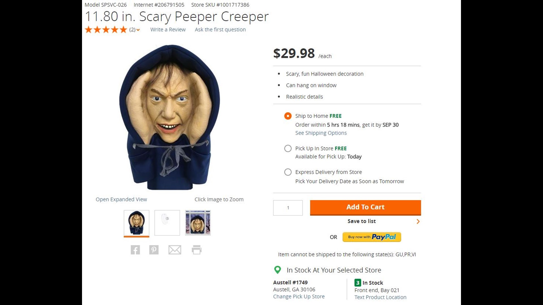Click the green In Stock quantity badge
Image resolution: width=543 pixels, height=305 pixels.
point(358,283)
